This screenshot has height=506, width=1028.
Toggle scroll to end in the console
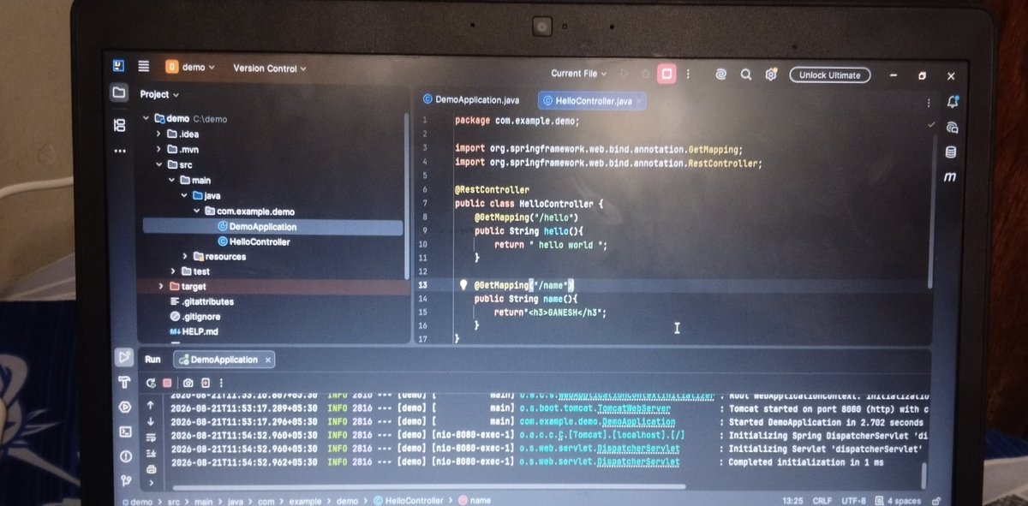coord(152,454)
